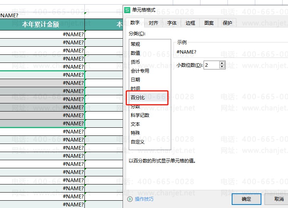Pick 文本 category
The image size is (288, 208).
point(135,124)
